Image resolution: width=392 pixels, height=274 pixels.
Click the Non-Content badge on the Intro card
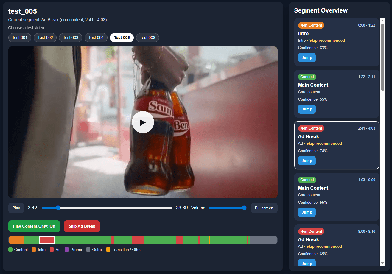(x=311, y=25)
